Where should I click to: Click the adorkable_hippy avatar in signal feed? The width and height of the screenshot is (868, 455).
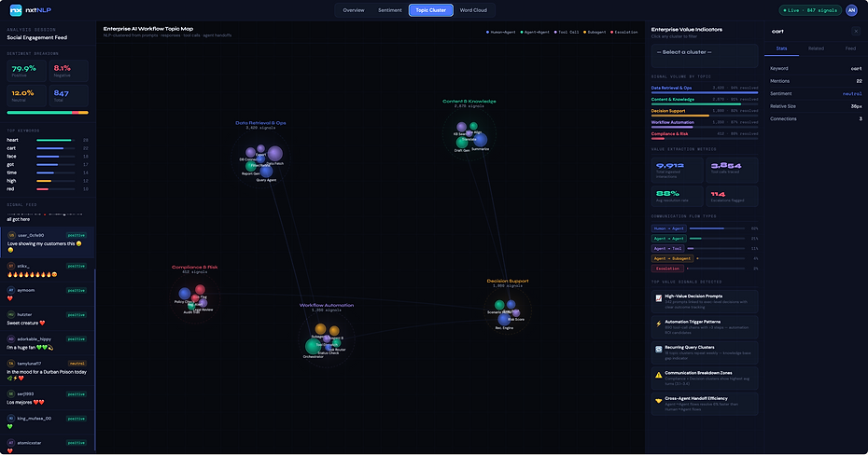(x=11, y=338)
